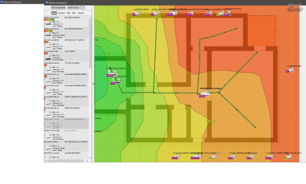Click the signal strength bar of NETGEAR_EXT (WPA2)
This screenshot has width=306, height=184.
click(x=46, y=42)
